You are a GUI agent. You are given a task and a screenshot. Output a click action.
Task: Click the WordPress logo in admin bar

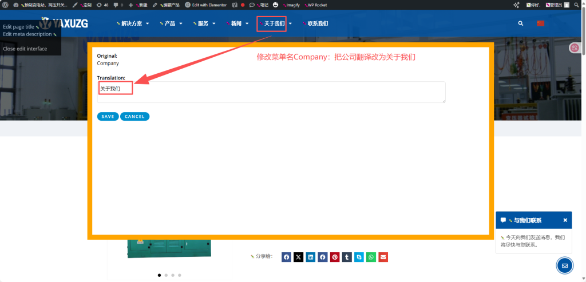point(5,5)
